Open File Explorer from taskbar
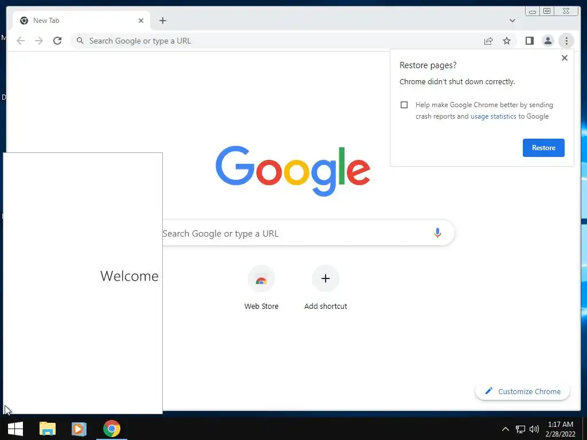Image resolution: width=587 pixels, height=440 pixels. tap(48, 429)
